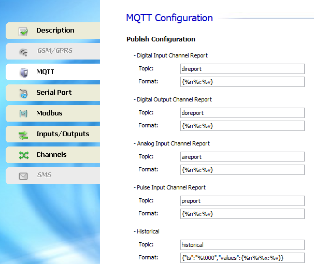
Task: Click the MQTT server icon
Action: [x=24, y=72]
